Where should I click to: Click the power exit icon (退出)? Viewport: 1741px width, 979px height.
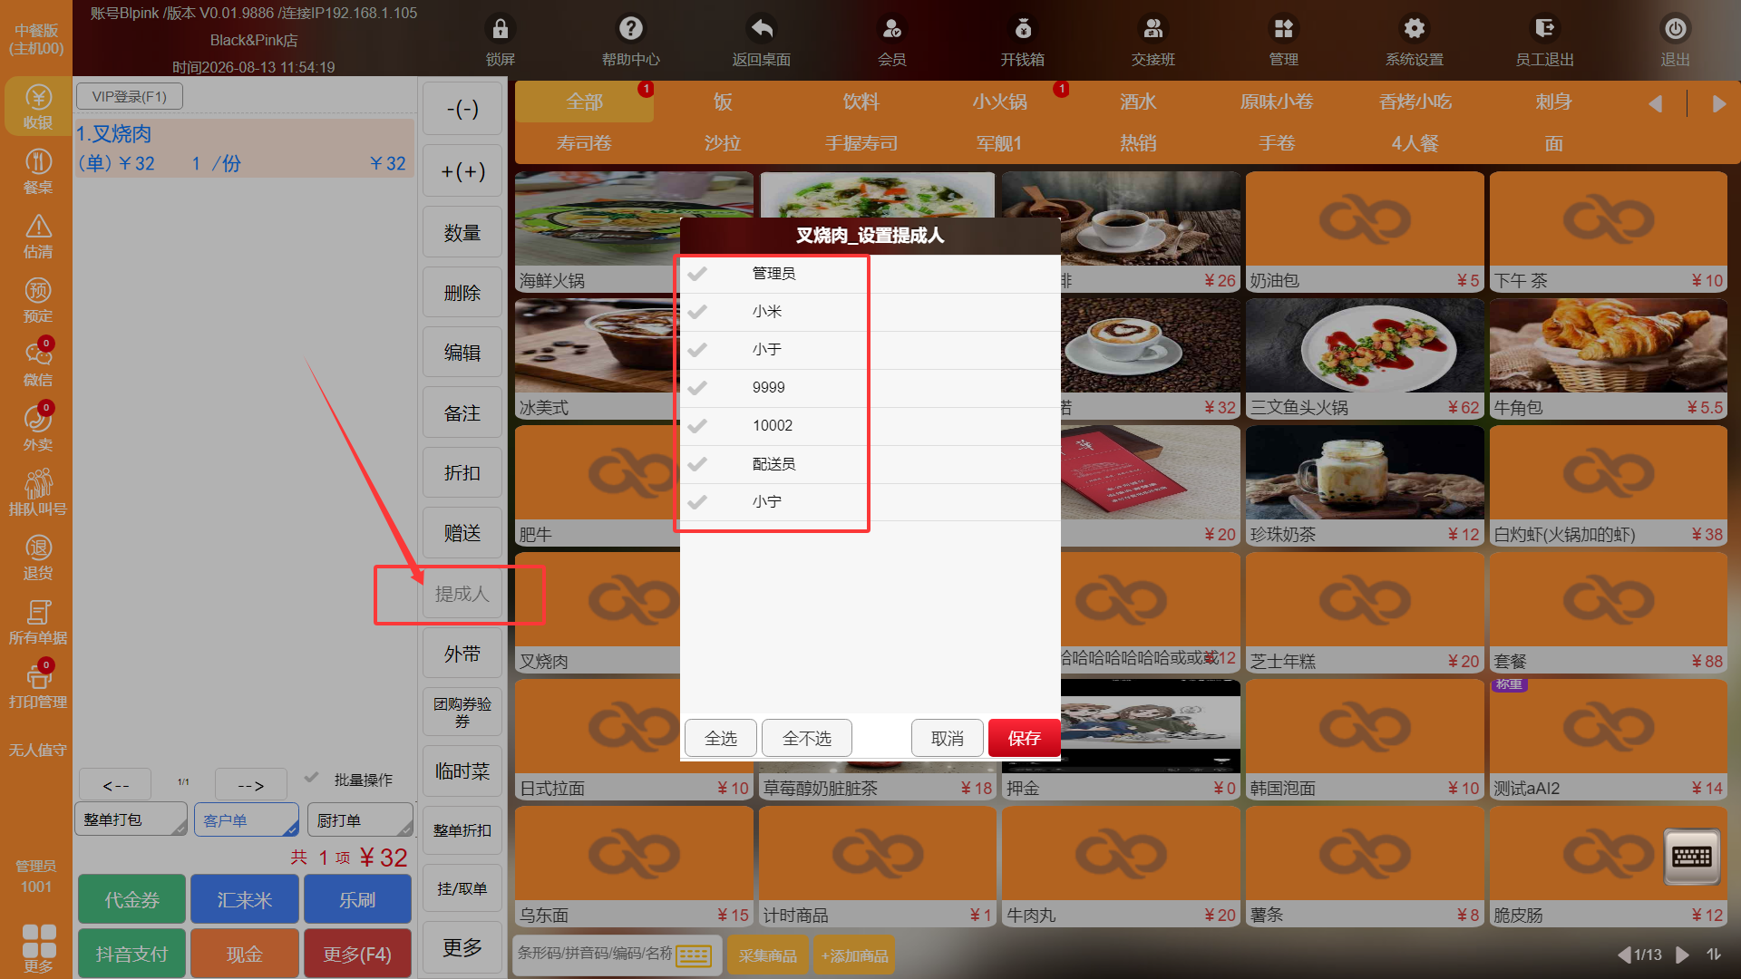tap(1675, 29)
